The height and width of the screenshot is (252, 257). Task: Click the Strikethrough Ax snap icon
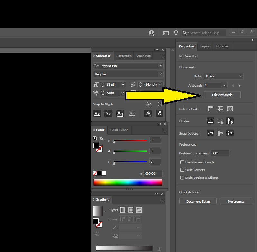pos(108,114)
